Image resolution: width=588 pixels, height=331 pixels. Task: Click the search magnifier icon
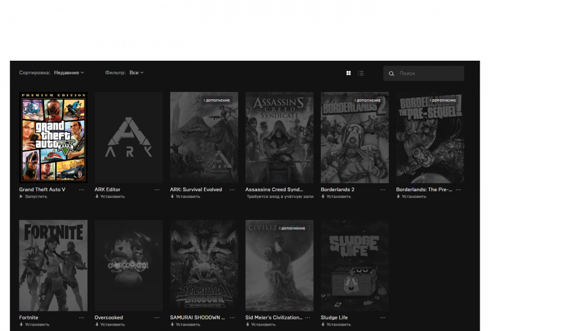391,74
